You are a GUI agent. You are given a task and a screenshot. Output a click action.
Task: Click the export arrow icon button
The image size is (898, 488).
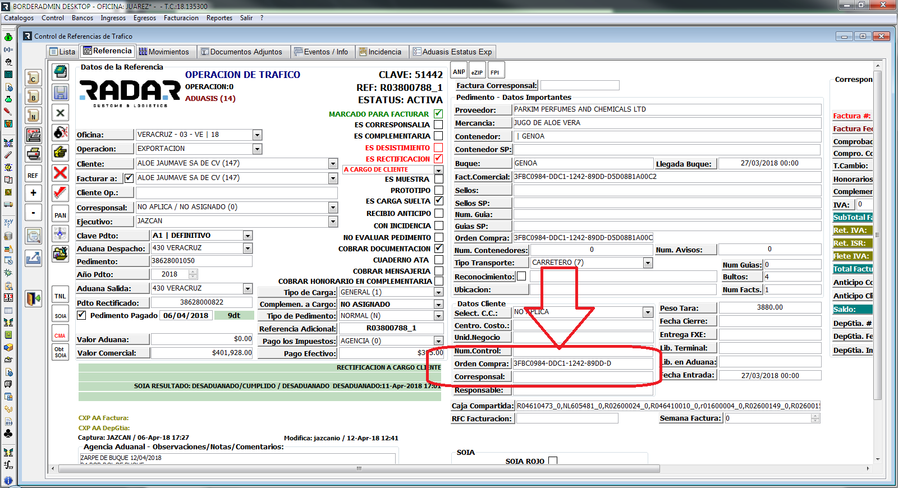pos(33,258)
